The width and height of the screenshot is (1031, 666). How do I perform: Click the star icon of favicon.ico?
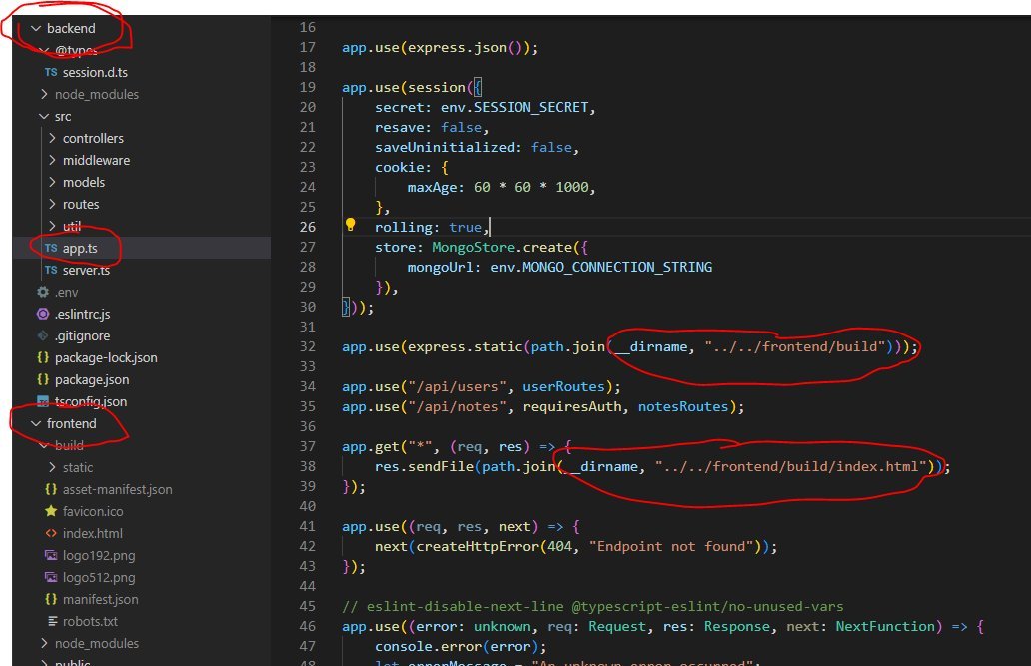pyautogui.click(x=51, y=511)
